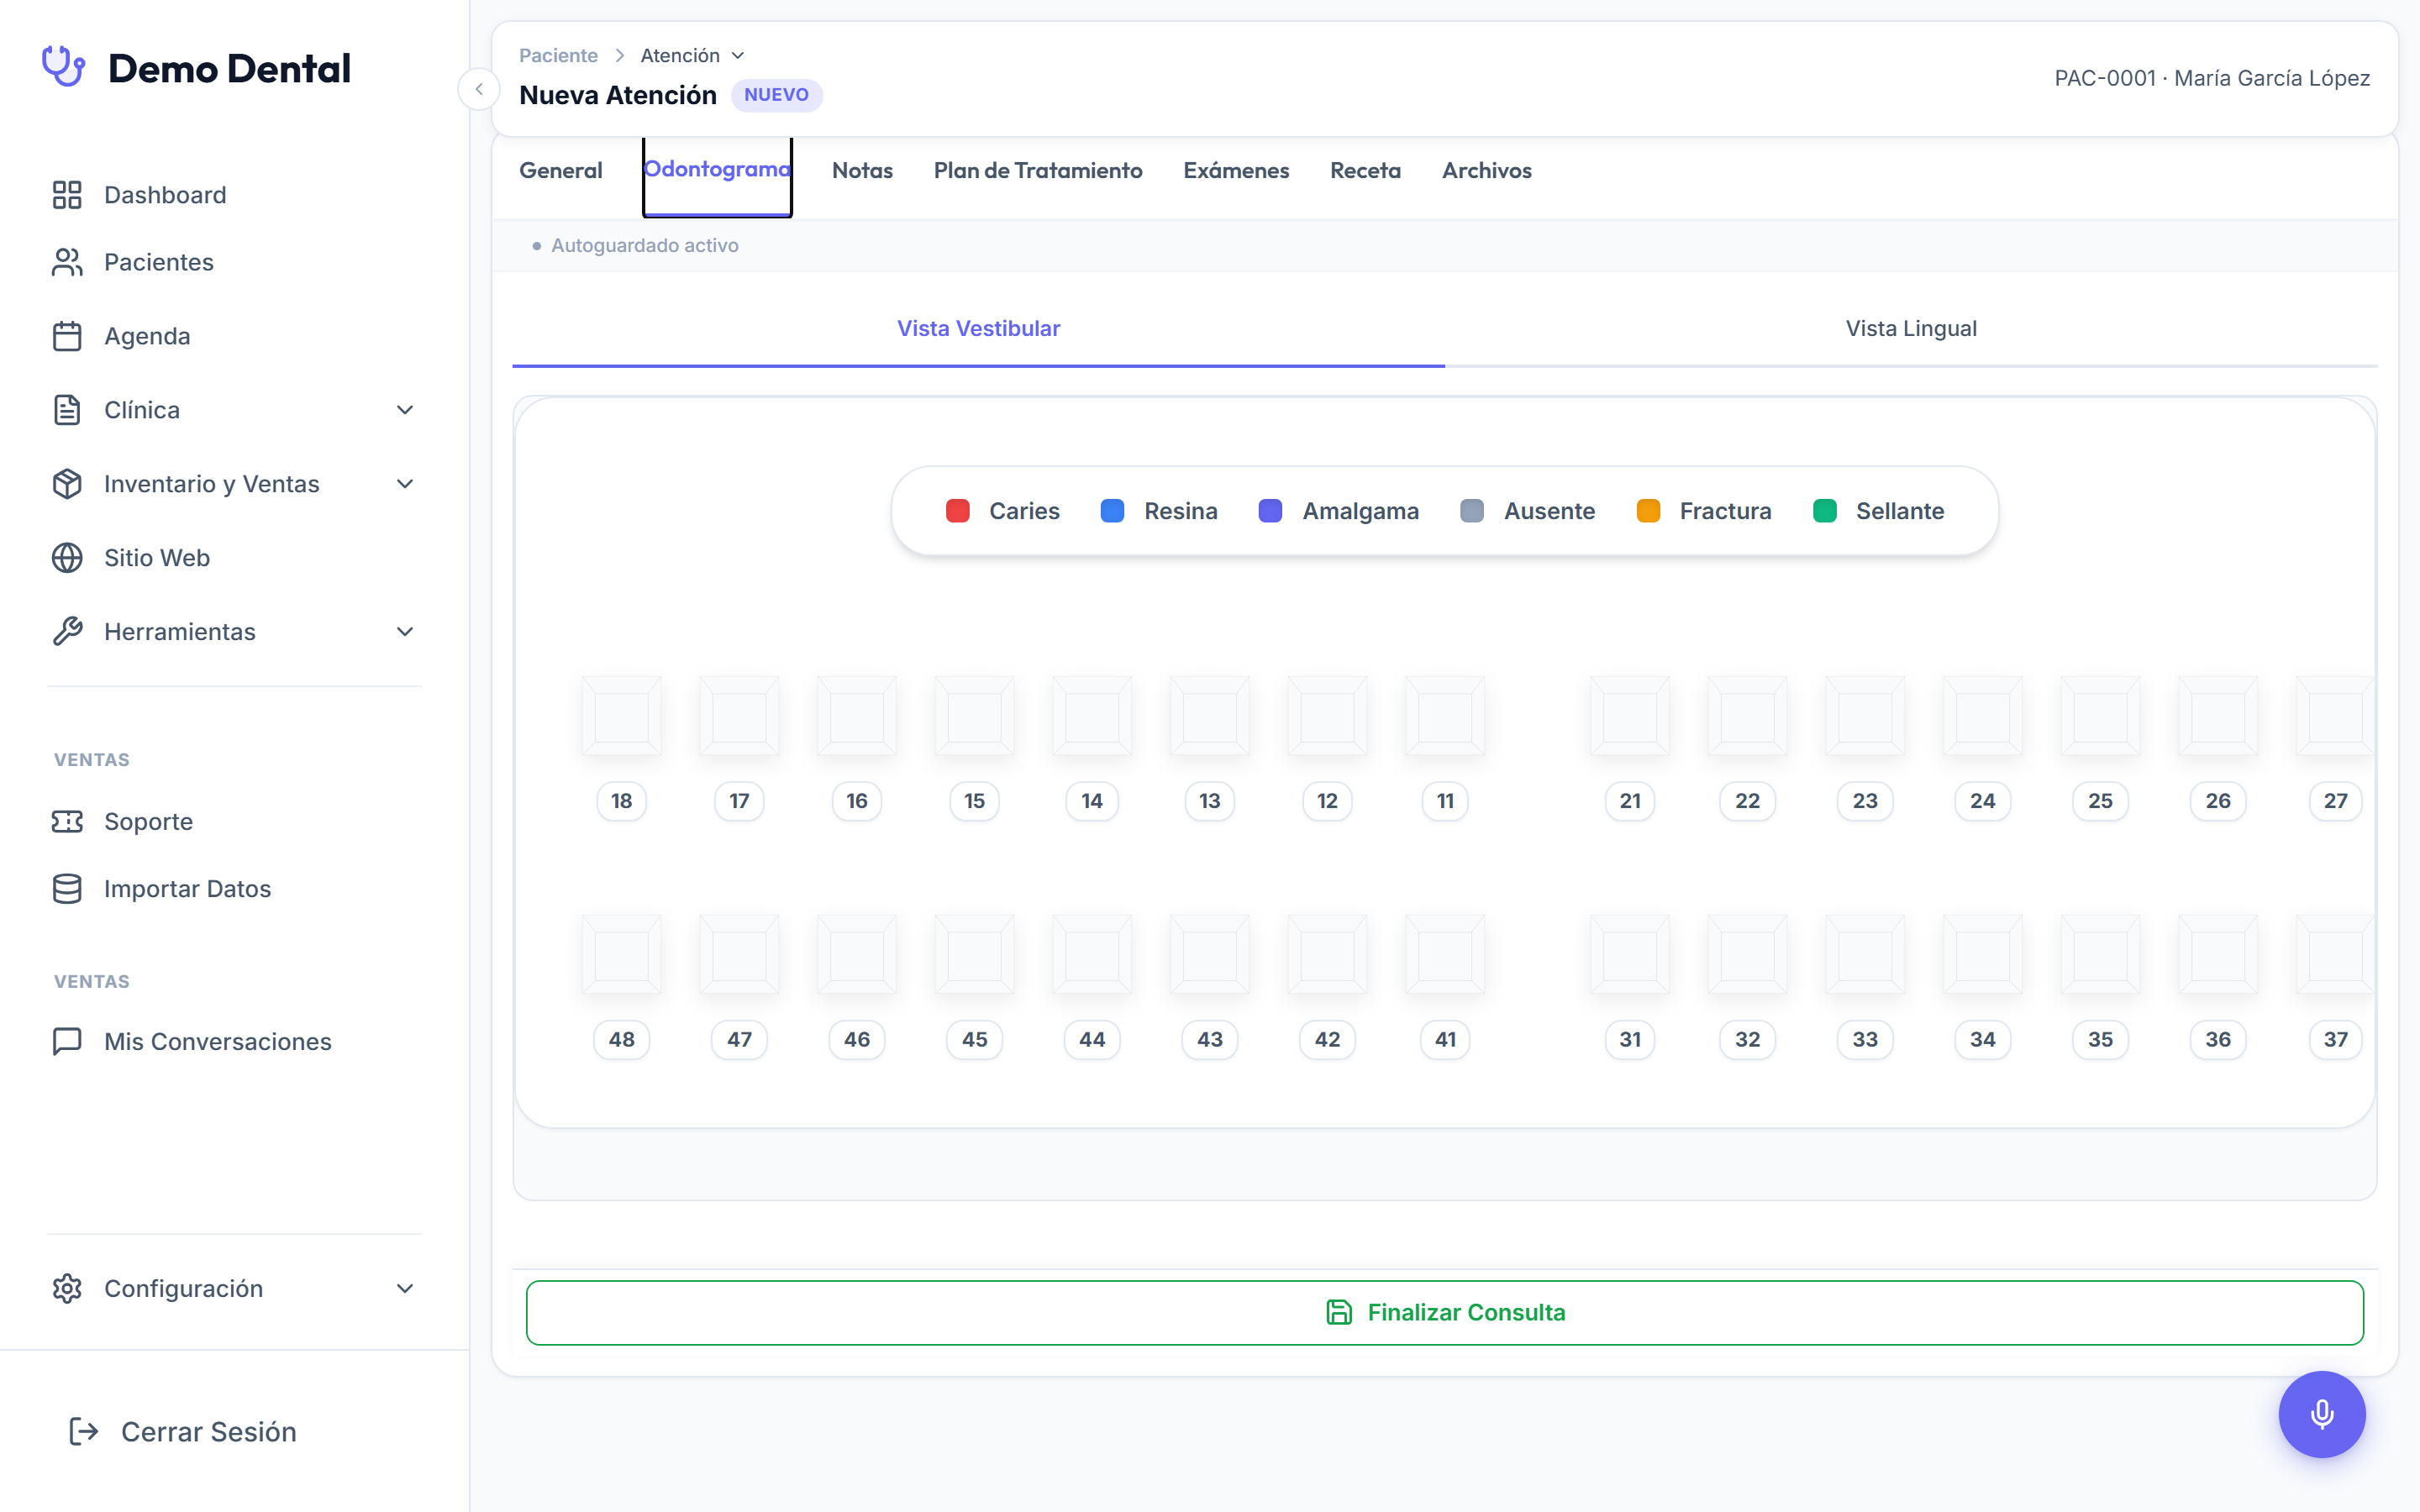This screenshot has height=1512, width=2420.
Task: Open the Exámenes tab
Action: pyautogui.click(x=1236, y=171)
